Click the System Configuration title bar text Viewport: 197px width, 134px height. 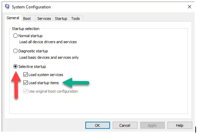pyautogui.click(x=31, y=7)
